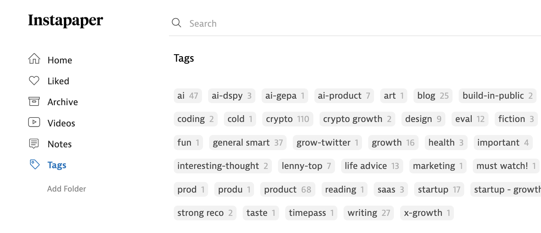
Task: Choose the writing tag
Action: 369,213
